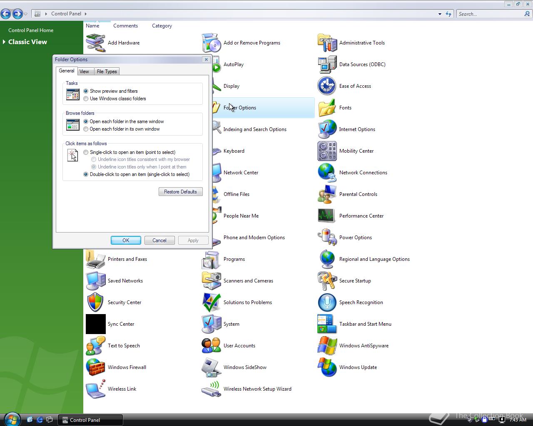Image resolution: width=533 pixels, height=426 pixels.
Task: Cancel the Folder Options dialog
Action: pos(159,240)
